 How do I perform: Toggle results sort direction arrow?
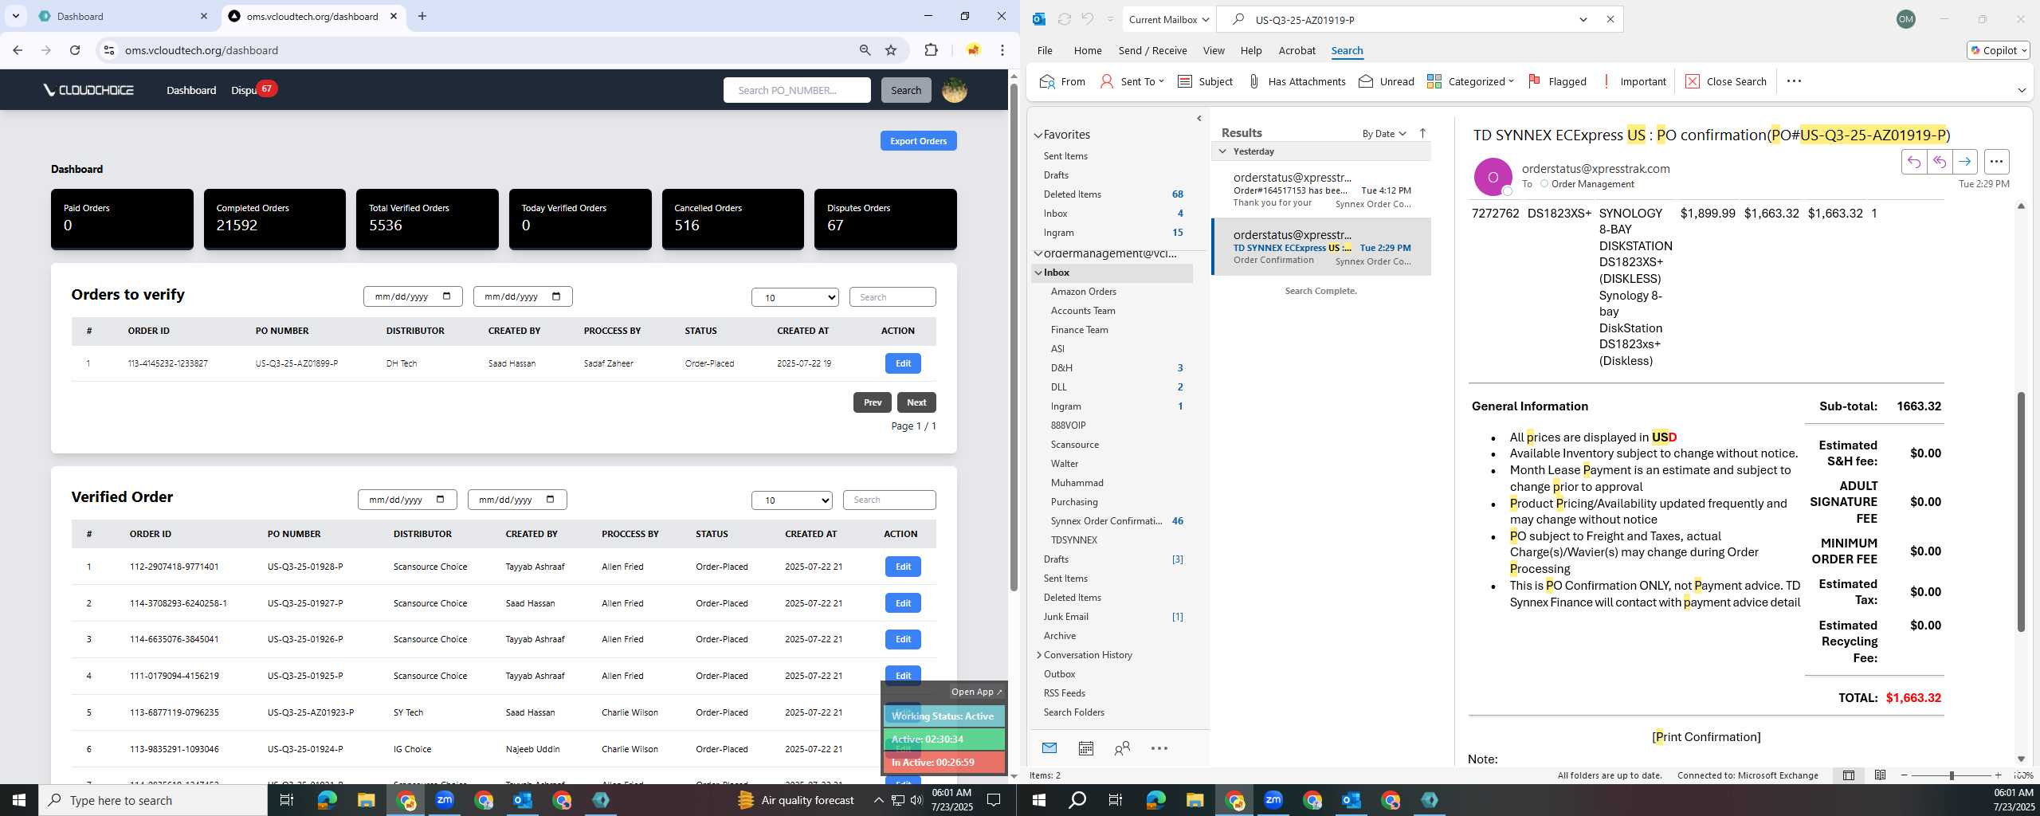click(1422, 133)
